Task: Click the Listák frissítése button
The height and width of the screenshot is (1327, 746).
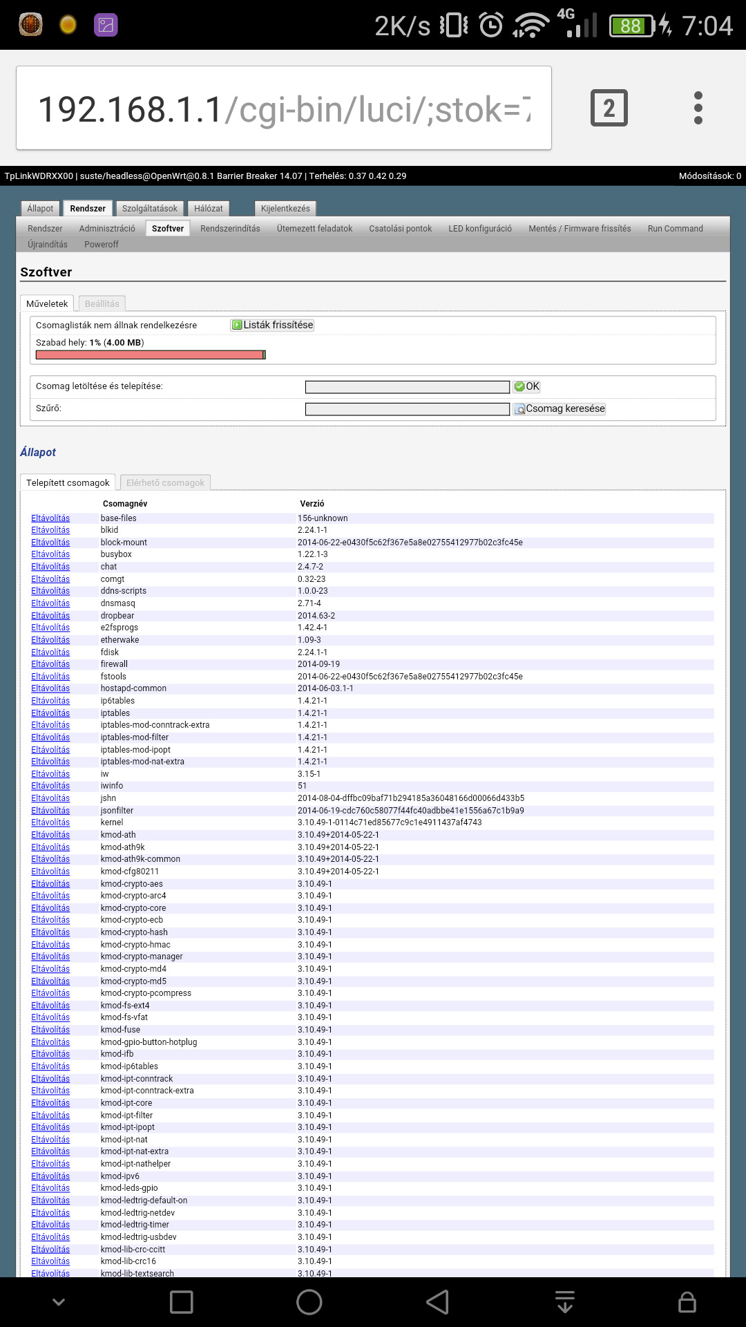Action: pyautogui.click(x=272, y=325)
